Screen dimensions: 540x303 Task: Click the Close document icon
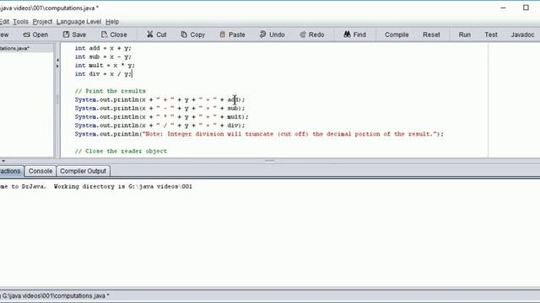(104, 35)
